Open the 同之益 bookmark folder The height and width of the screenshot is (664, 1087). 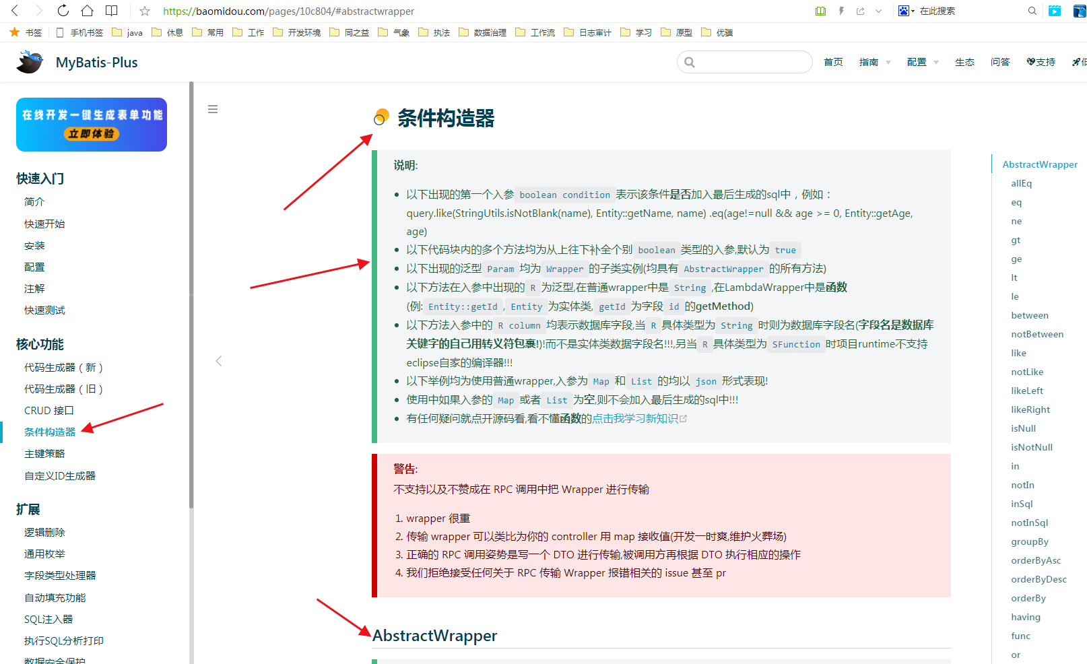click(350, 32)
